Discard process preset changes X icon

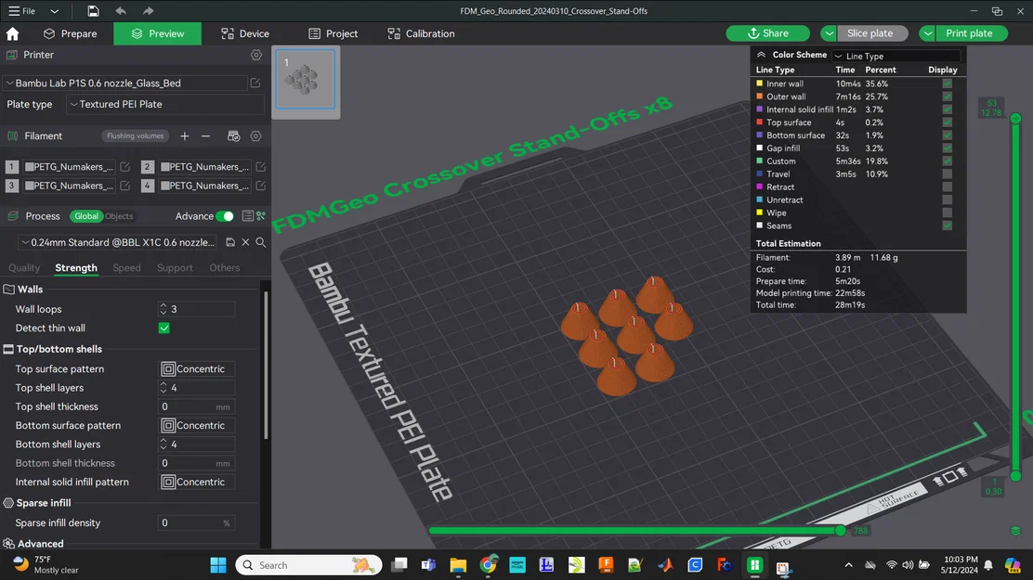246,242
